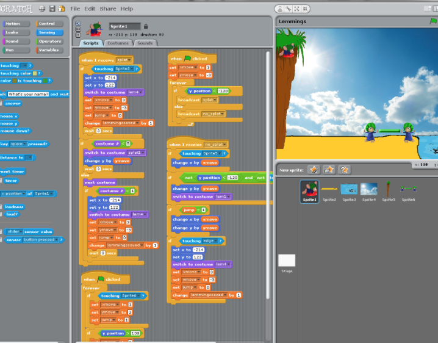Screen dimensions: 438x343
Task: Get a surprise sprite button
Action: click(345, 170)
